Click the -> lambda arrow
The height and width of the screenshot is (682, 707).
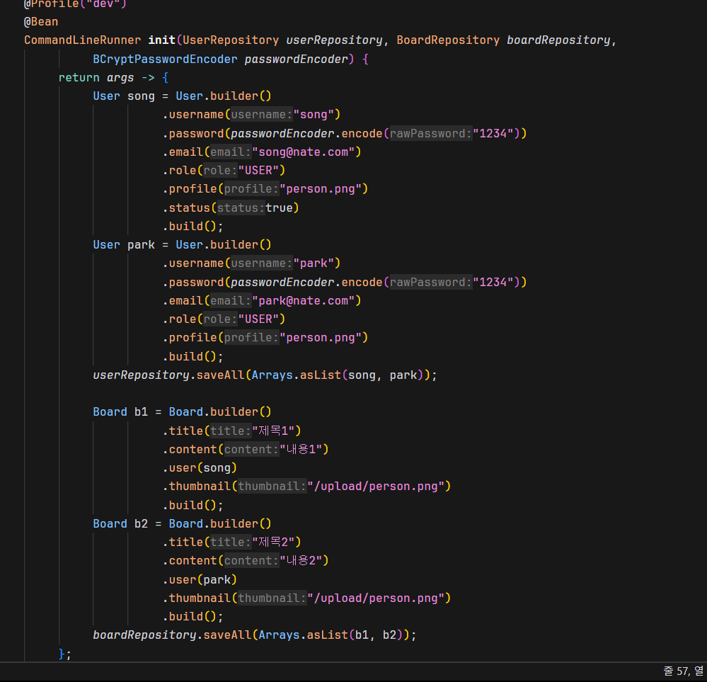pyautogui.click(x=148, y=78)
